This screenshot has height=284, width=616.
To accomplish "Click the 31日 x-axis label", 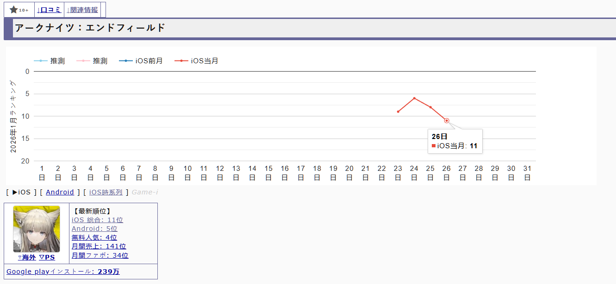I will [528, 173].
